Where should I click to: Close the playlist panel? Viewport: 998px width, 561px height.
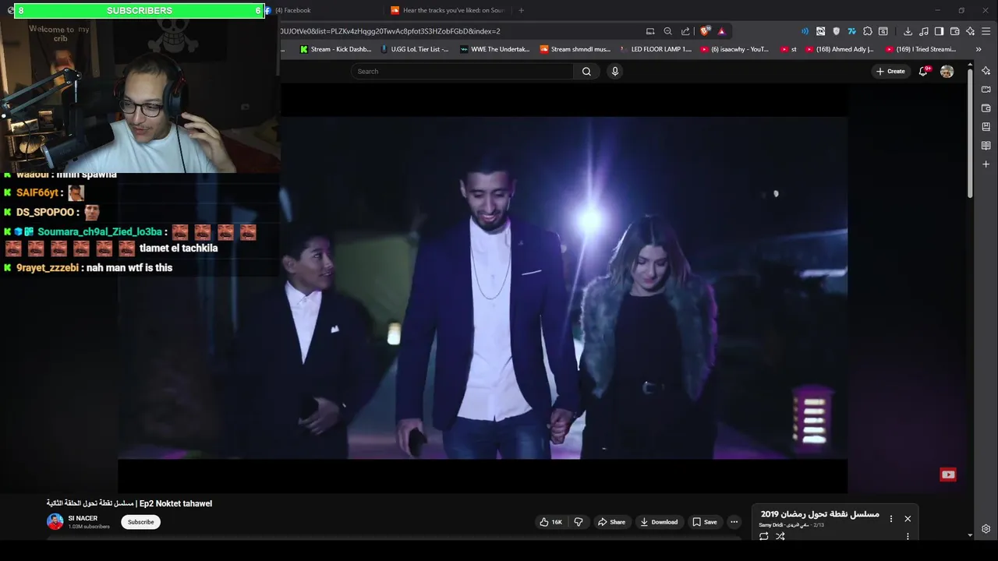coord(908,519)
